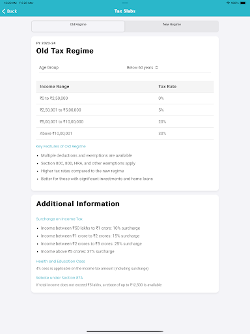Image resolution: width=250 pixels, height=334 pixels.
Task: Select the Below 60 years picker
Action: [x=143, y=67]
